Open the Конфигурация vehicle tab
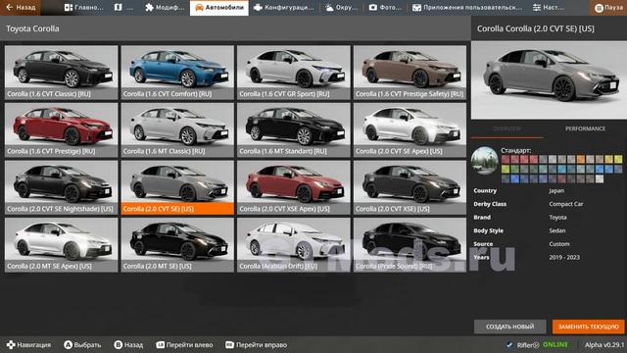The width and height of the screenshot is (627, 353). (284, 8)
